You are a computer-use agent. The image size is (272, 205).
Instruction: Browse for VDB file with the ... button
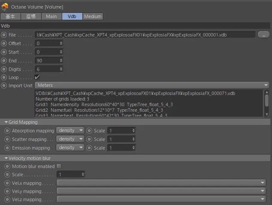pyautogui.click(x=264, y=34)
